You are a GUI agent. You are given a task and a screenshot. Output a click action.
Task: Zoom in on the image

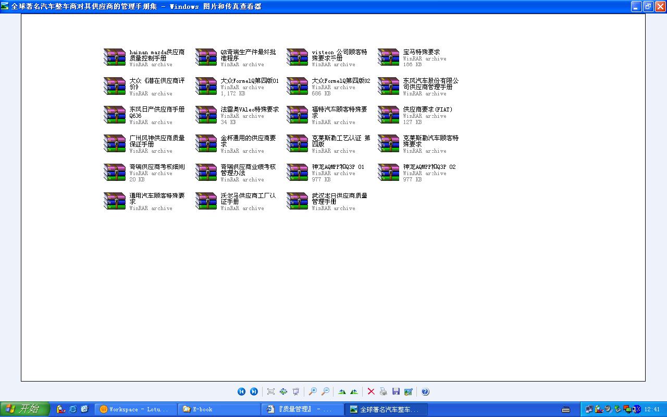coord(313,391)
